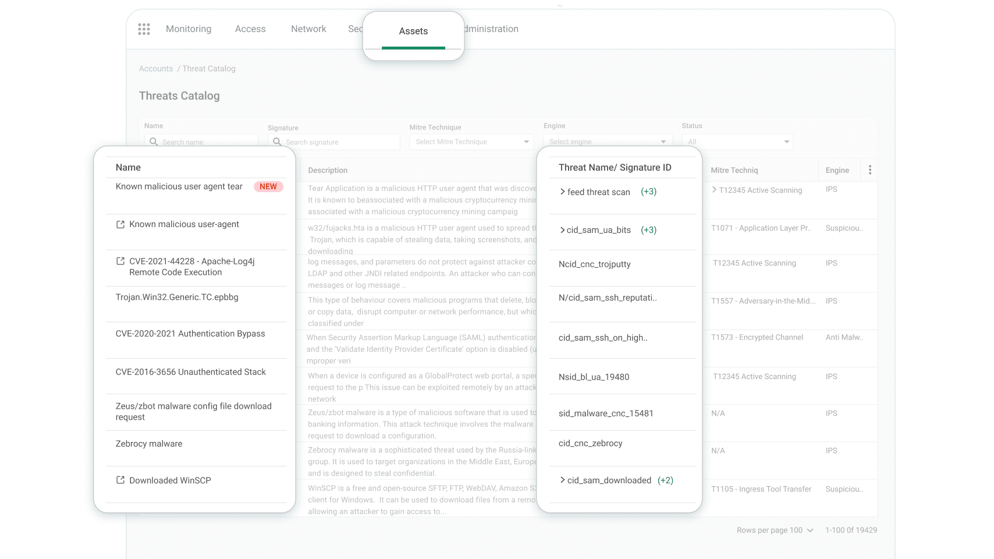Switch to the Access tab
This screenshot has width=994, height=559.
pos(250,29)
